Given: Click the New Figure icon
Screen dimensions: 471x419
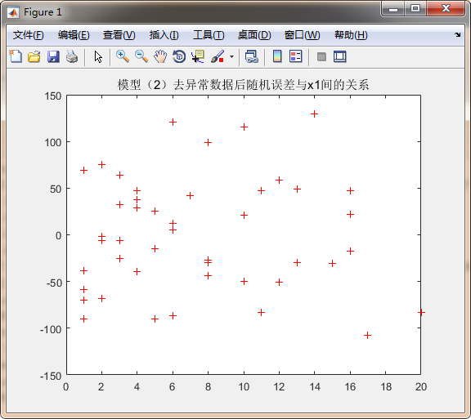Looking at the screenshot, I should pos(16,56).
